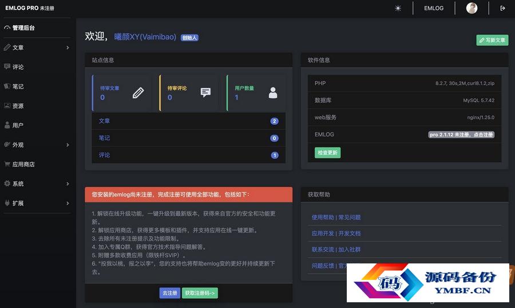Click the notebook icon beside 笔记 in sidebar

click(x=7, y=86)
